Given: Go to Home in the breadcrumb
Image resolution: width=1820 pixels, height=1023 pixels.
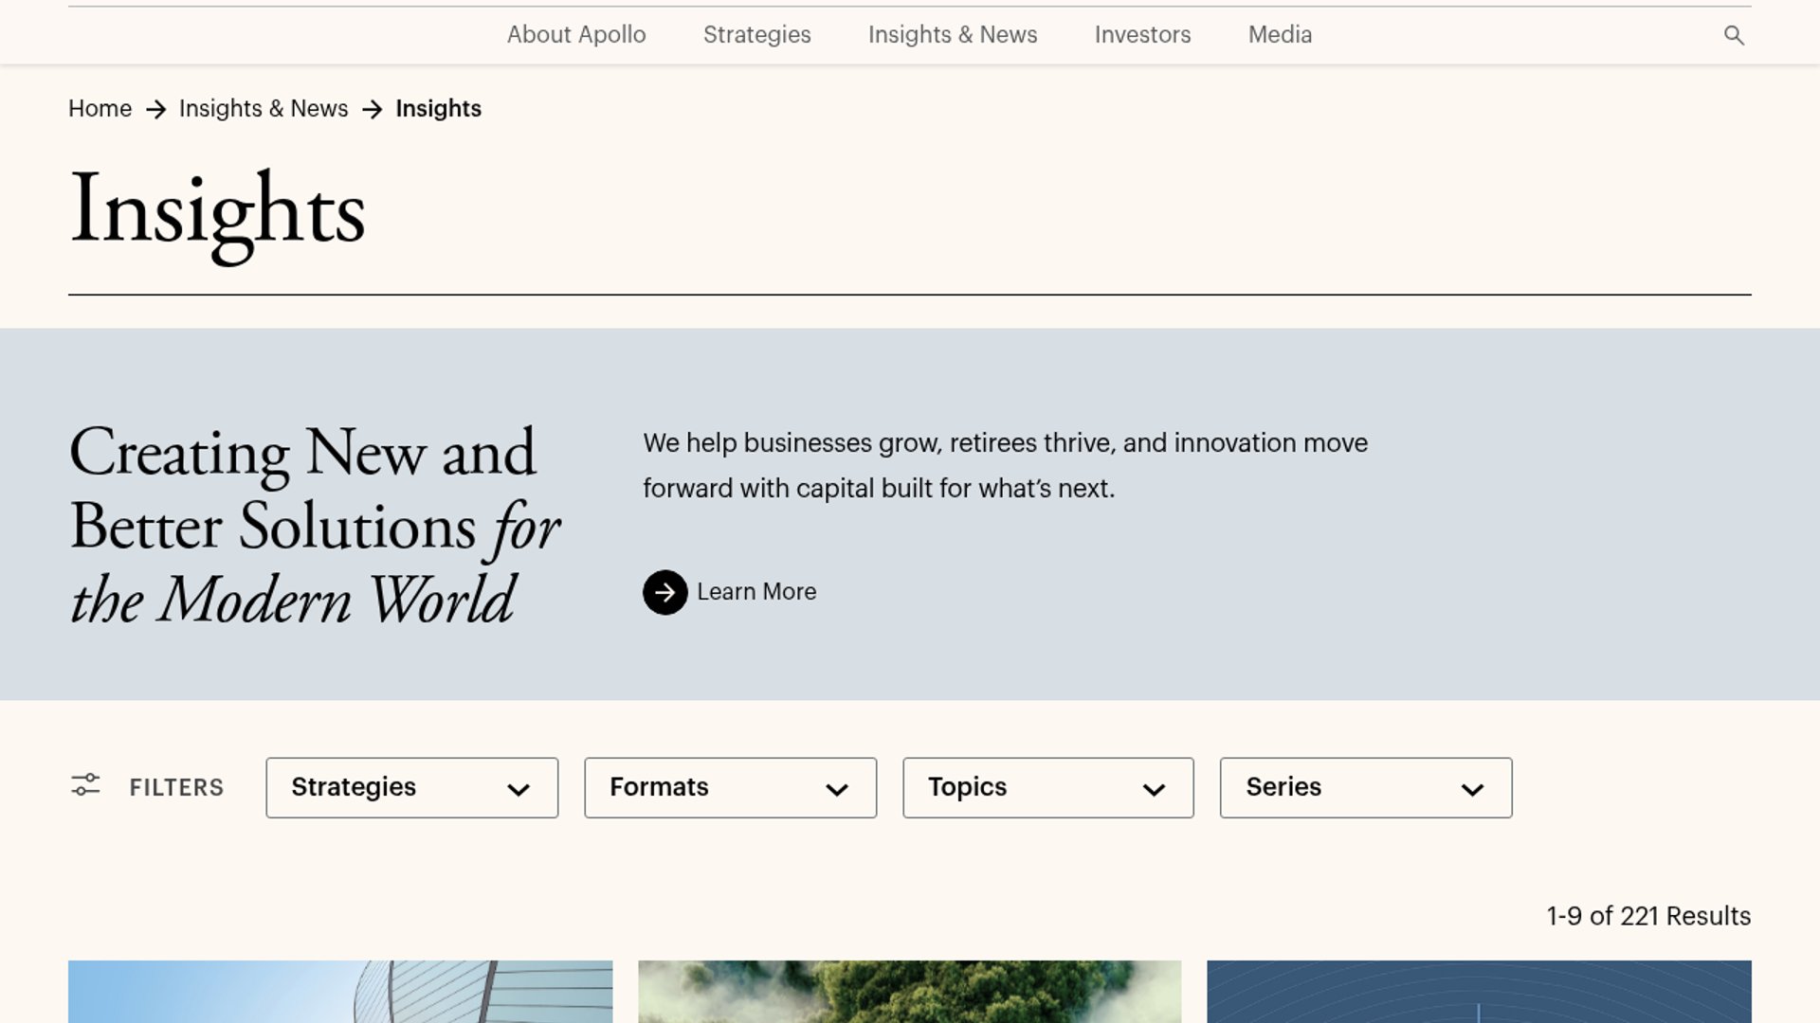Looking at the screenshot, I should point(100,109).
